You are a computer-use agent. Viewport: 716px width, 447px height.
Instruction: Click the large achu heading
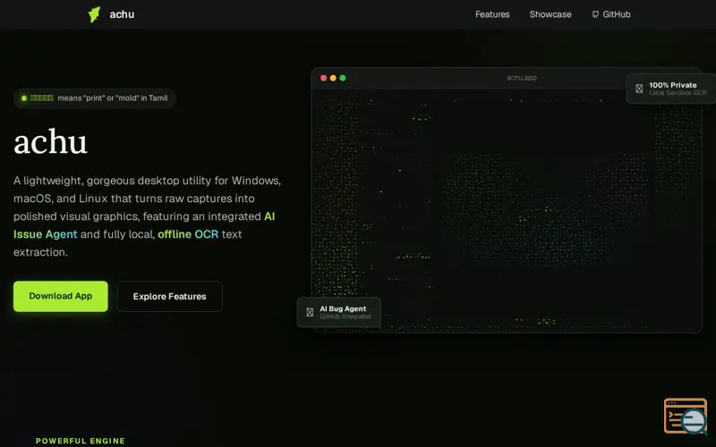click(50, 142)
